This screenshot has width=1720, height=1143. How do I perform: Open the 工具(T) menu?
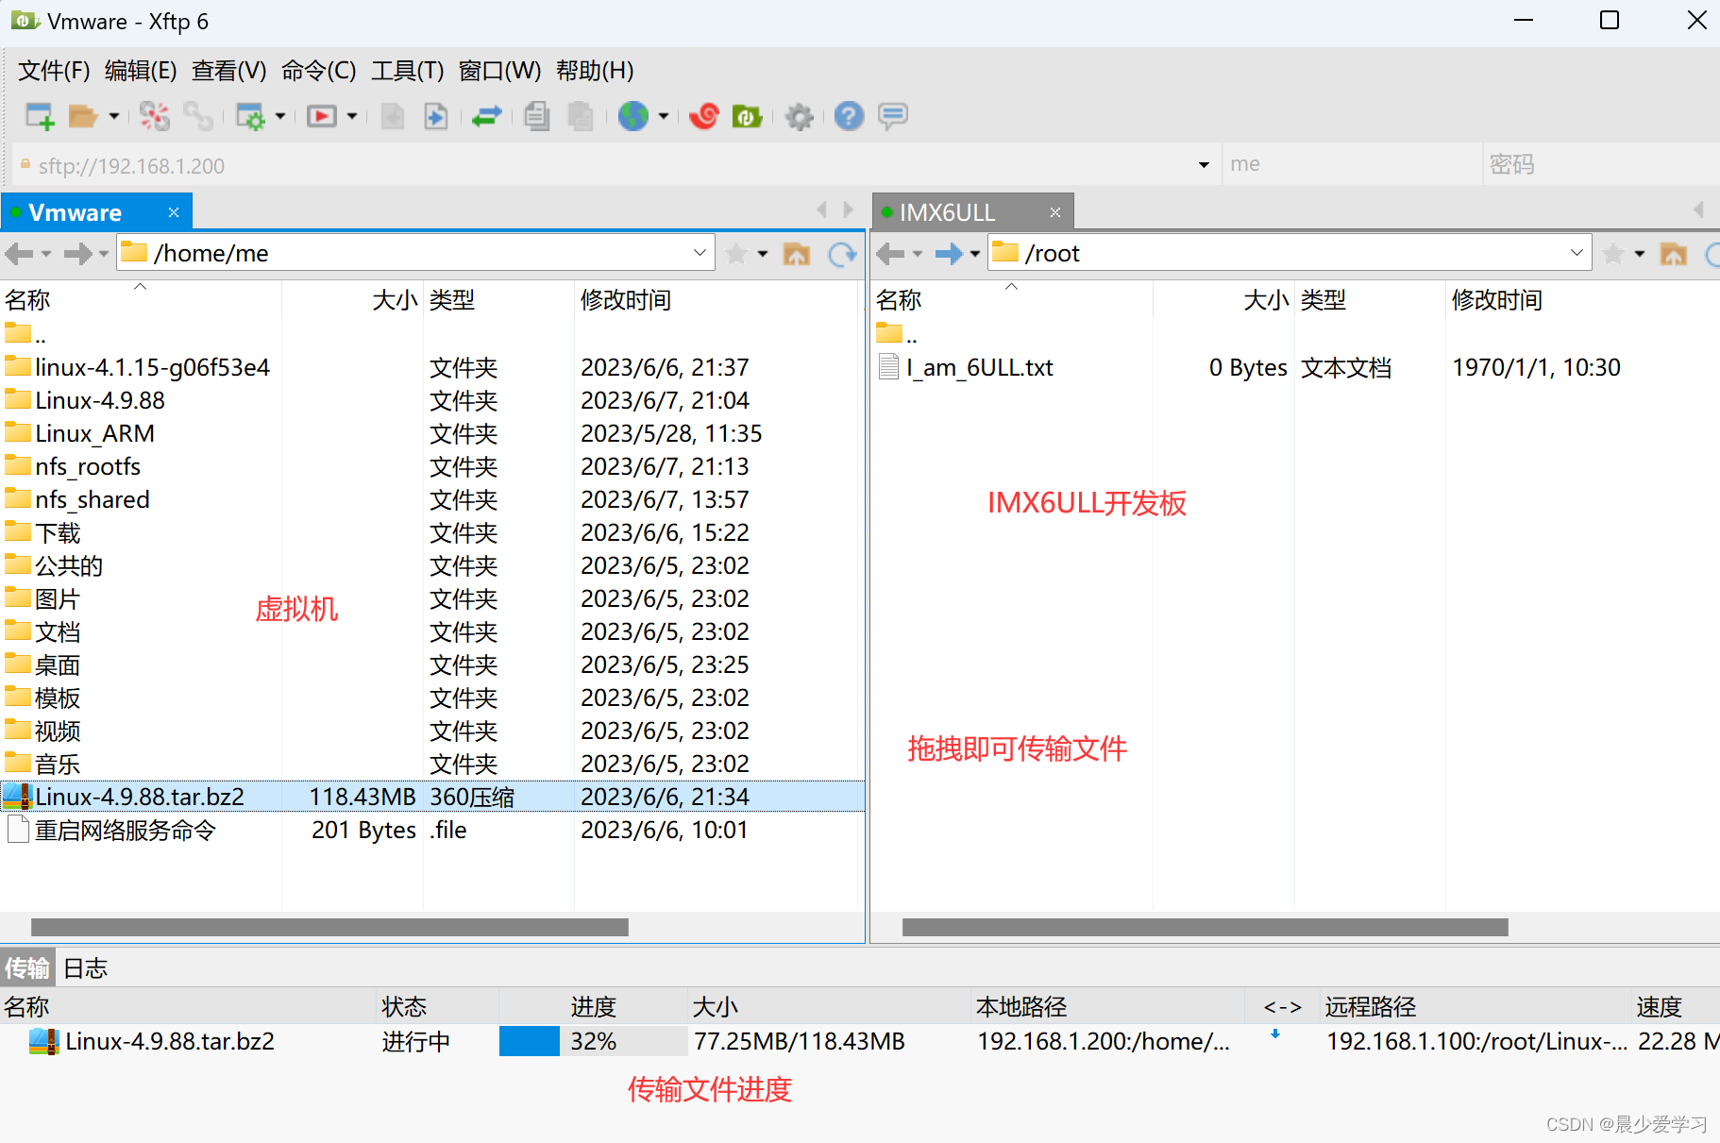point(407,71)
